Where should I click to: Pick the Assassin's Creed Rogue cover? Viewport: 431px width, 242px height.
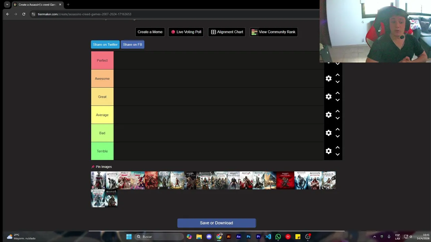[x=98, y=198]
